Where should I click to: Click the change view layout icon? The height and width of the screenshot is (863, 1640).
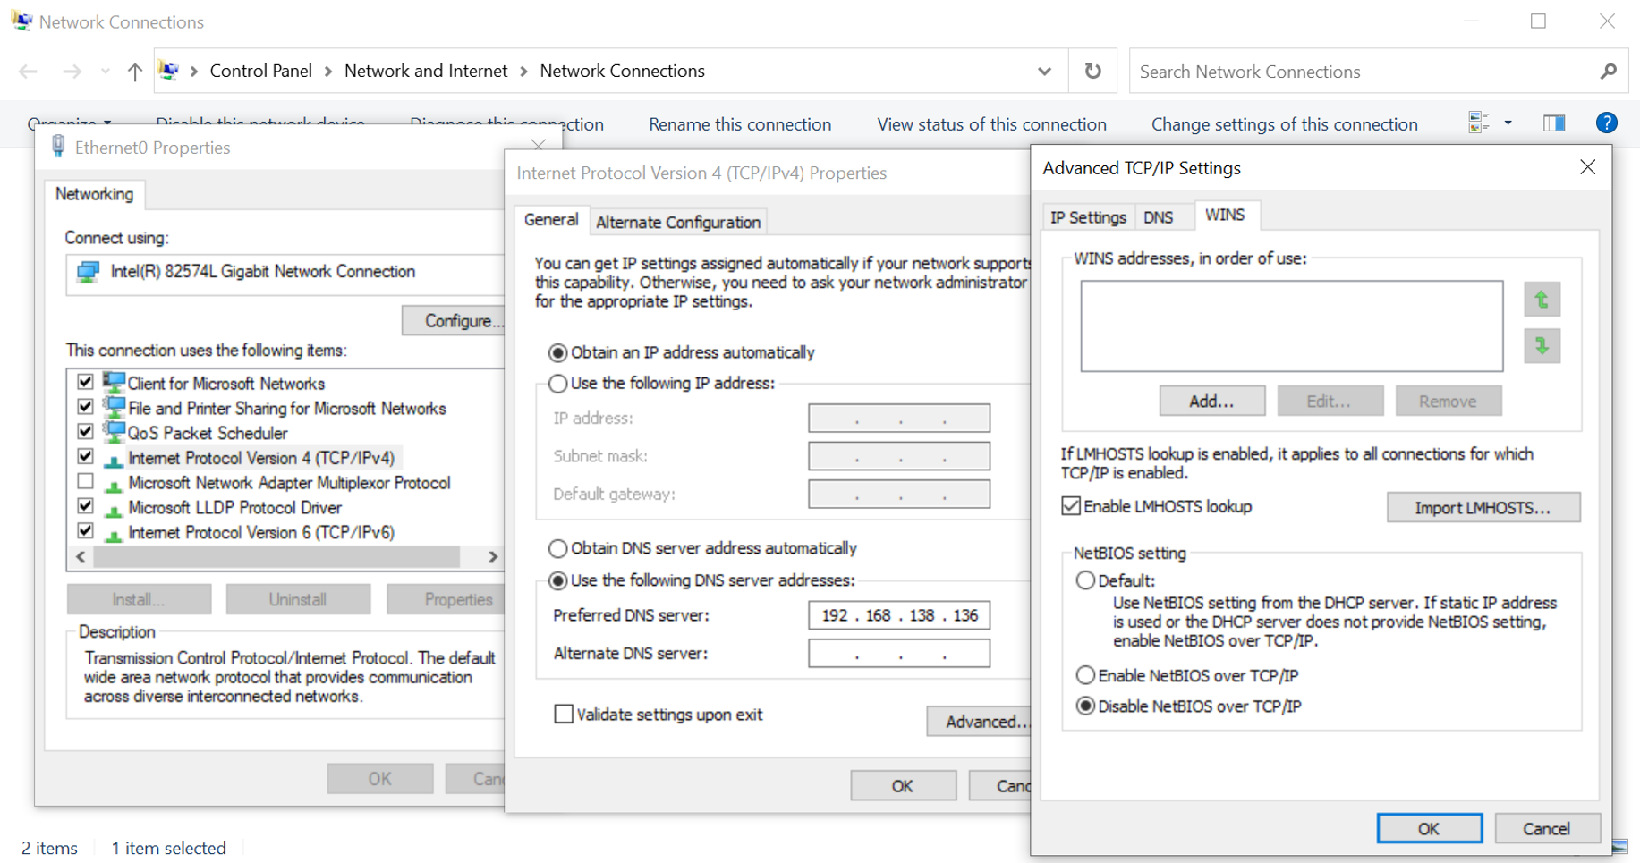1479,123
